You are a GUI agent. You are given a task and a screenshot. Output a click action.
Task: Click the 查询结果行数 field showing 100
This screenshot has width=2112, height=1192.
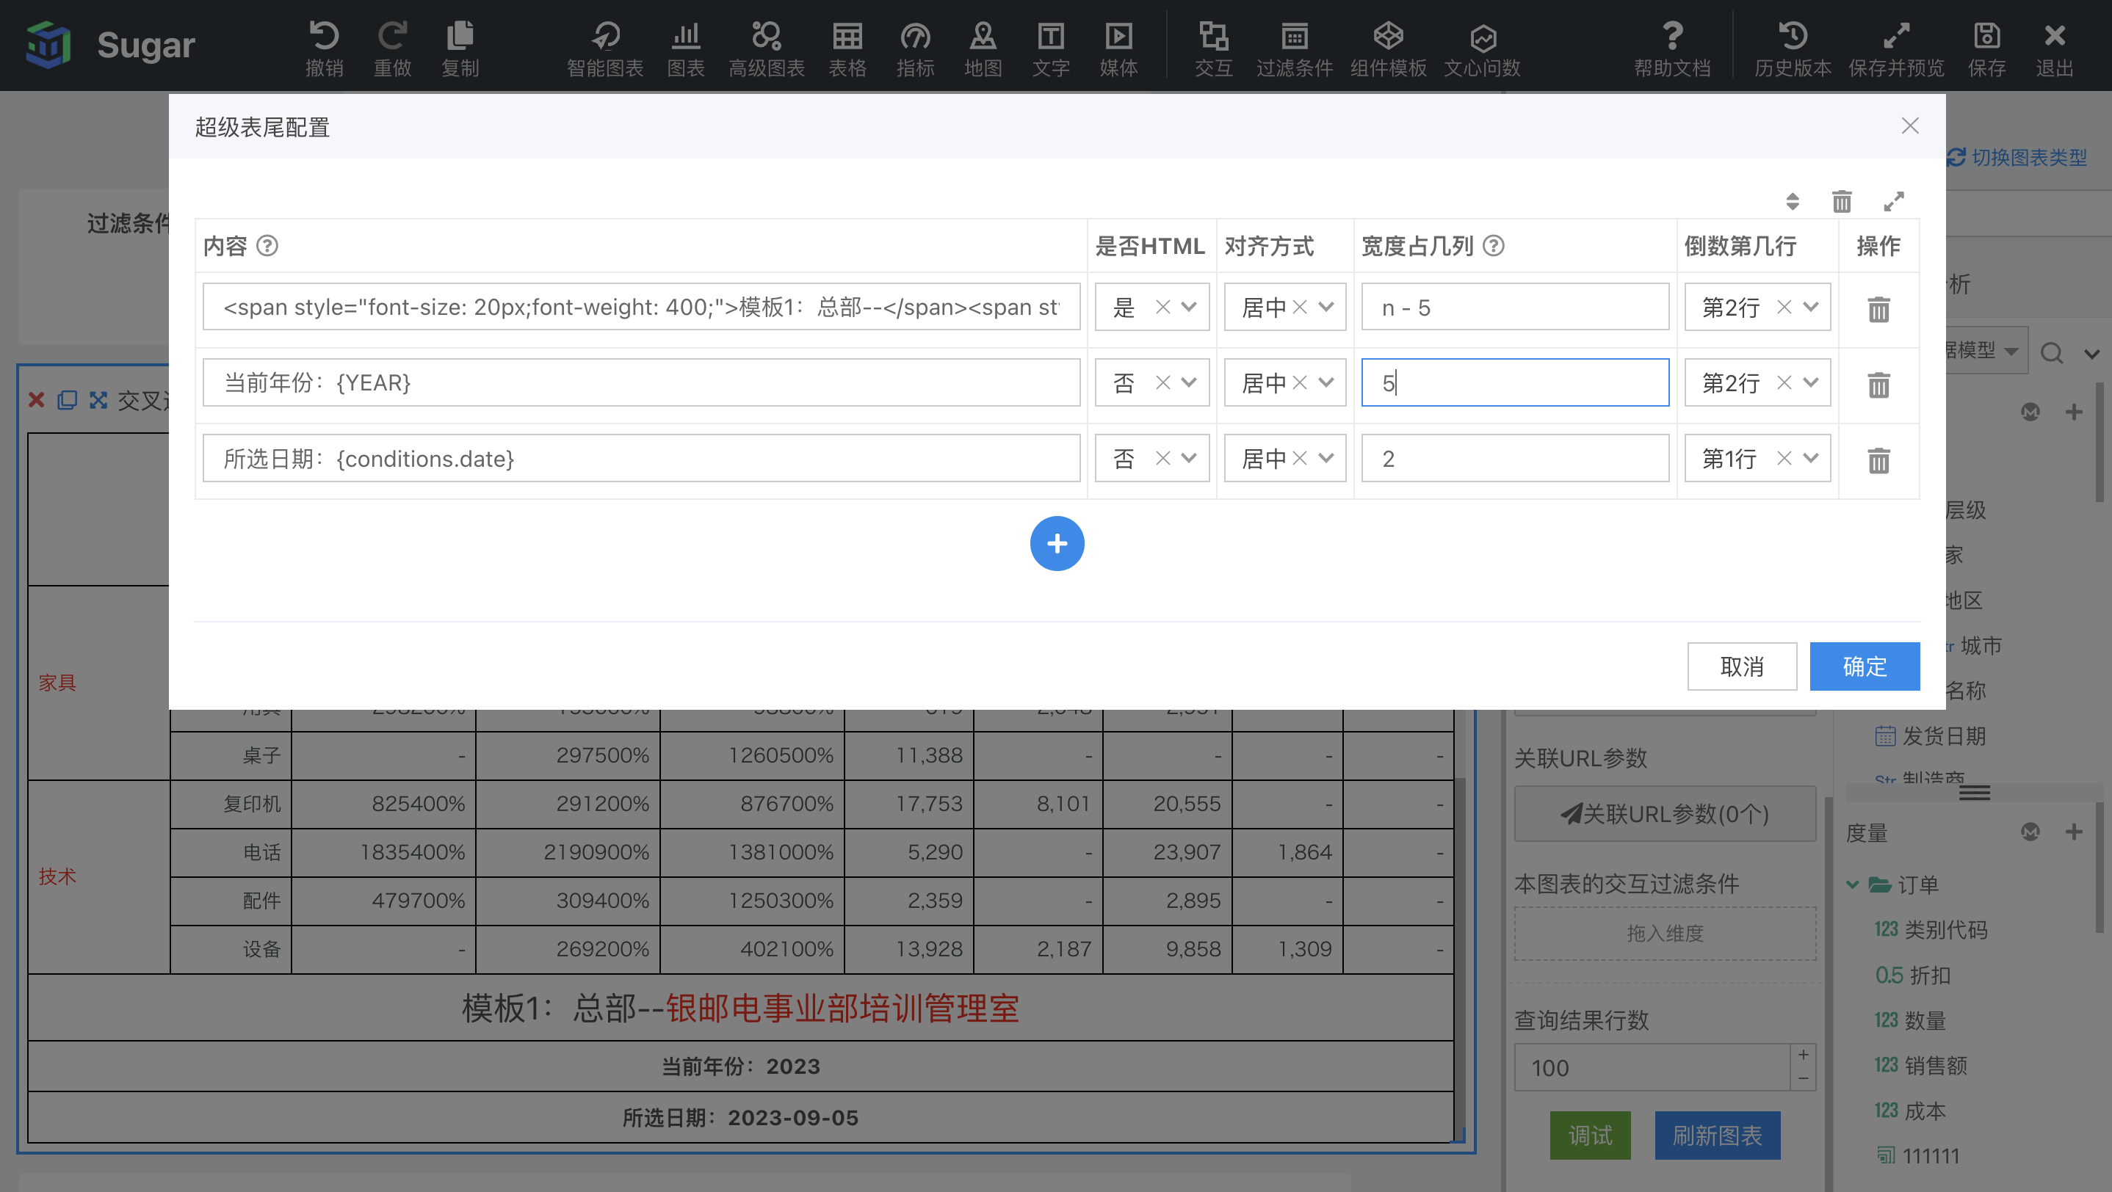(1652, 1067)
